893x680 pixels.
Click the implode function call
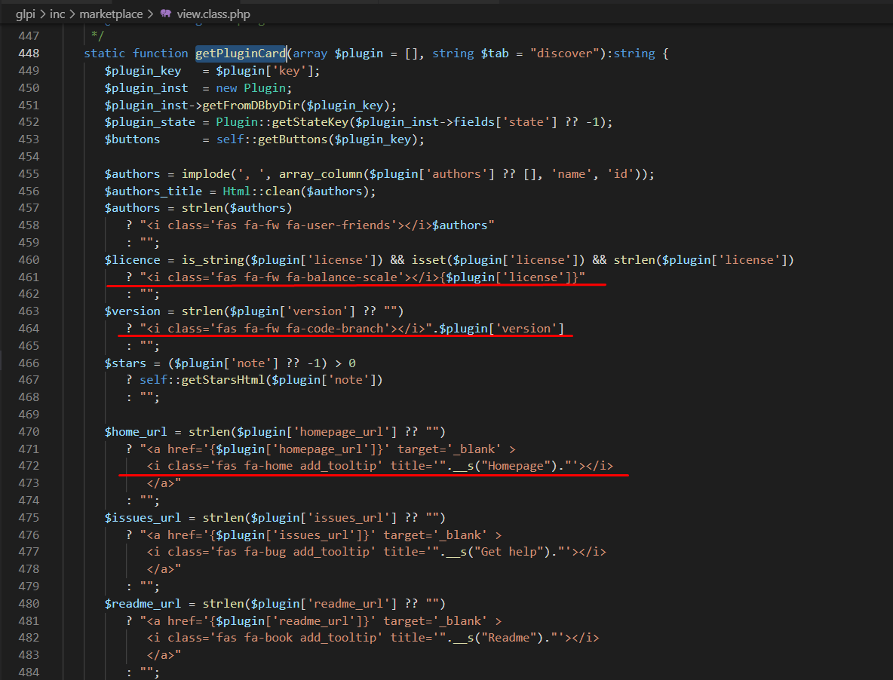[206, 174]
